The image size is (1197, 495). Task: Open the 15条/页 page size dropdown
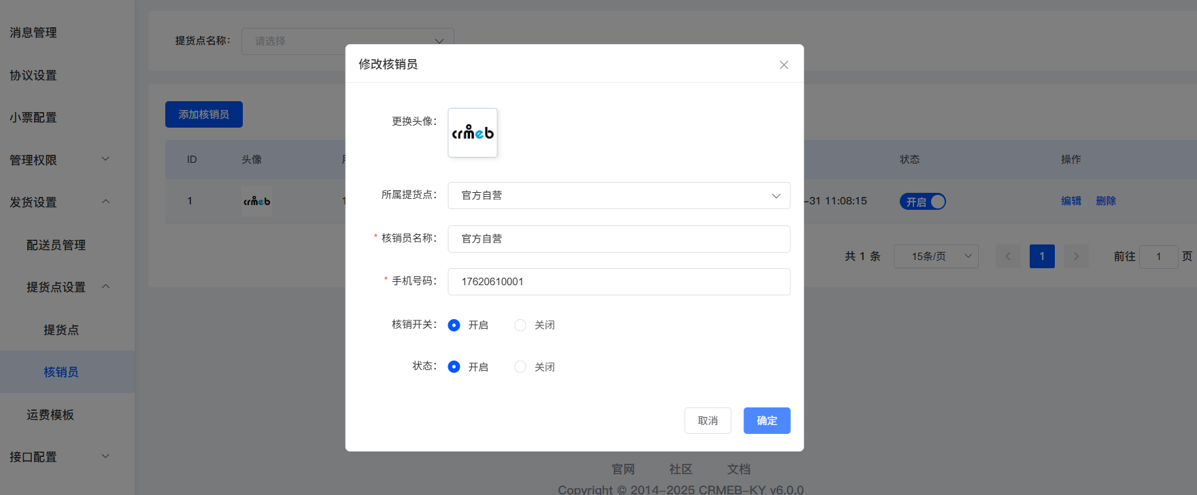coord(936,257)
